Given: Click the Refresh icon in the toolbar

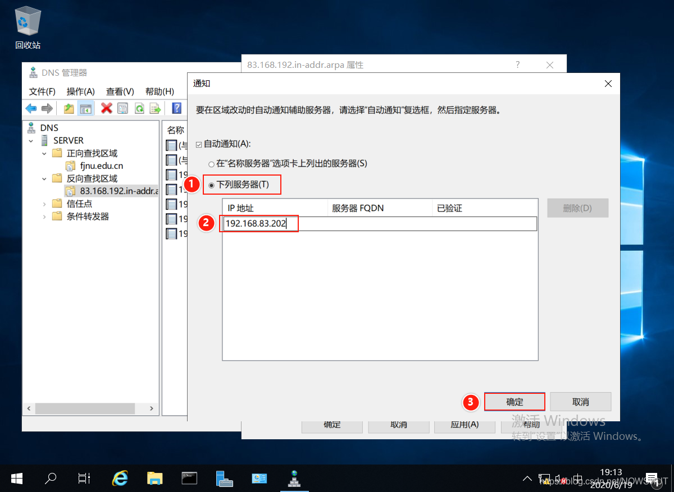Looking at the screenshot, I should [140, 108].
